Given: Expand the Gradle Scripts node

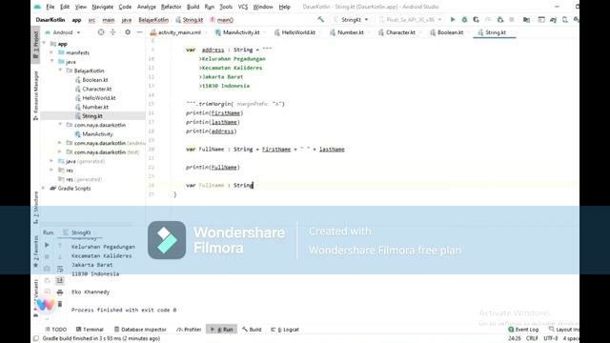Looking at the screenshot, I should (44, 189).
